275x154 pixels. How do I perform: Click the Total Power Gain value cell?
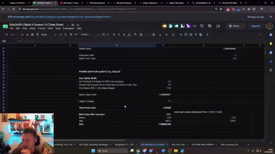163,108
